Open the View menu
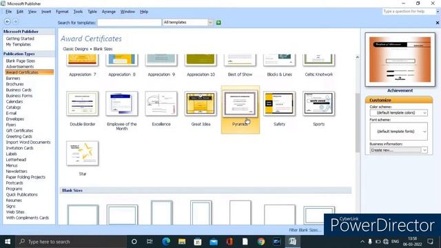 [x=32, y=12]
